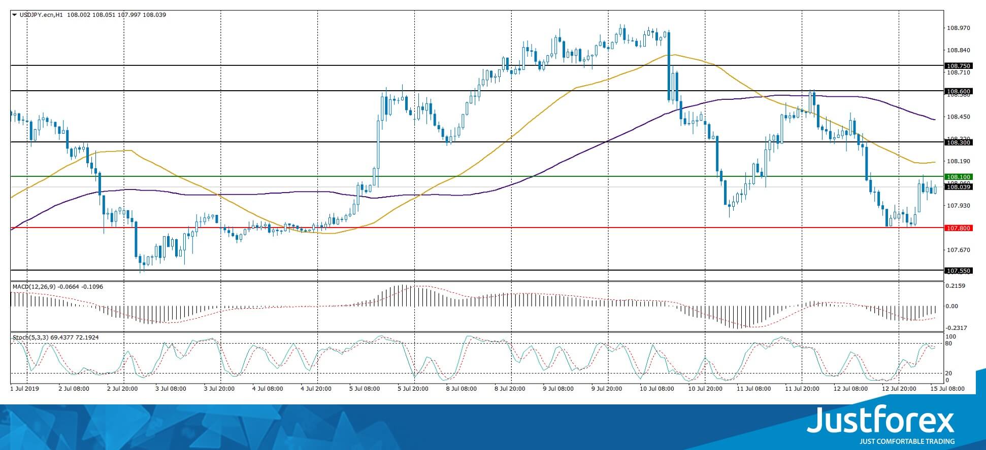This screenshot has height=450, width=986.
Task: Click the 12 Jul 08:00 time label
Action: click(x=850, y=389)
